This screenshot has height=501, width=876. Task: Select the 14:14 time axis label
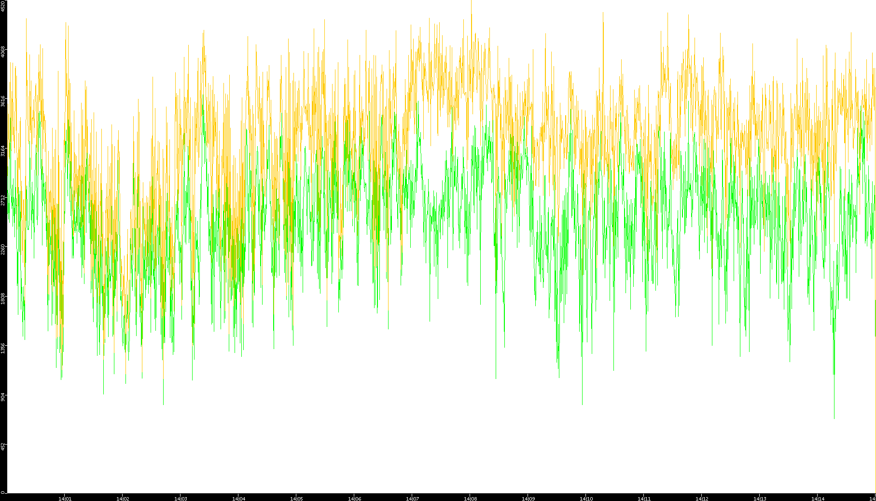point(818,499)
